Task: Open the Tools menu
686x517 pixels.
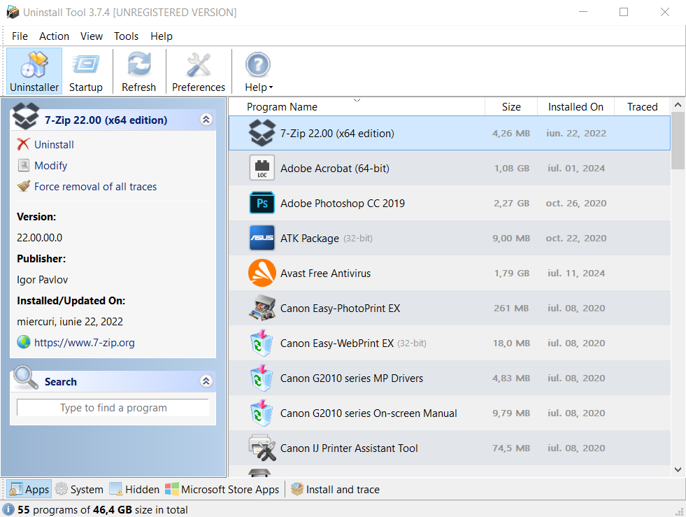Action: coord(127,36)
